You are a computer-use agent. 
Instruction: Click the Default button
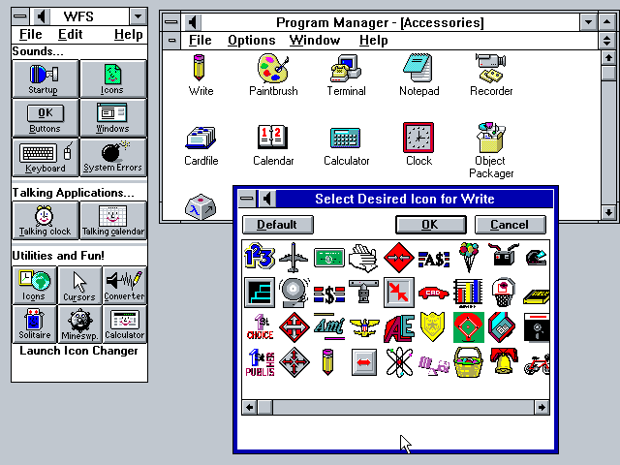278,225
